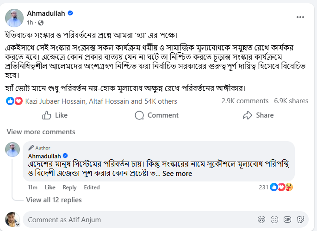Click Like under Ahmadullah's comment
The height and width of the screenshot is (231, 317).
pos(50,187)
